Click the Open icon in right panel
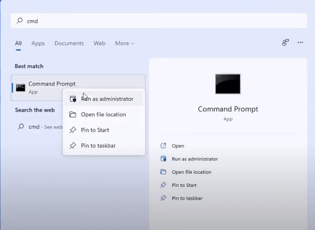The image size is (315, 230). coord(163,146)
